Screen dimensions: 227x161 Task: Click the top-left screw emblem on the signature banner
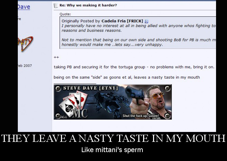[58, 88]
